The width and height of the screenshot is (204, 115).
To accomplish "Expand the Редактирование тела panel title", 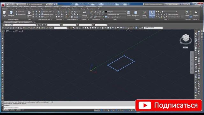I will [45, 19].
